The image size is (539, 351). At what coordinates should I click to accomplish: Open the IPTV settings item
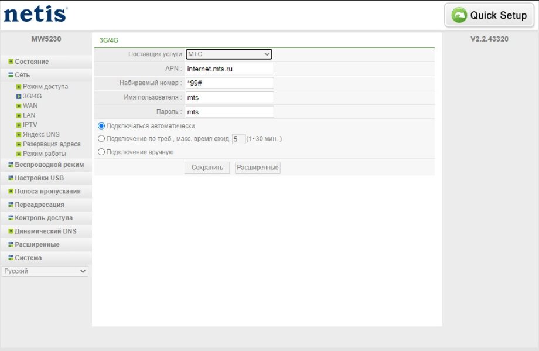pos(30,125)
